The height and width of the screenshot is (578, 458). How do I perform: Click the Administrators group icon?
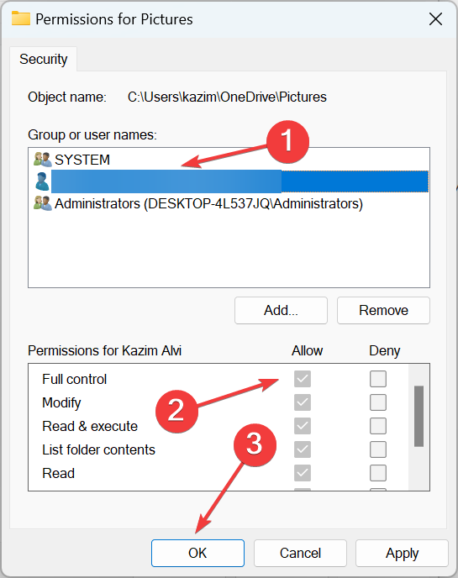(42, 203)
